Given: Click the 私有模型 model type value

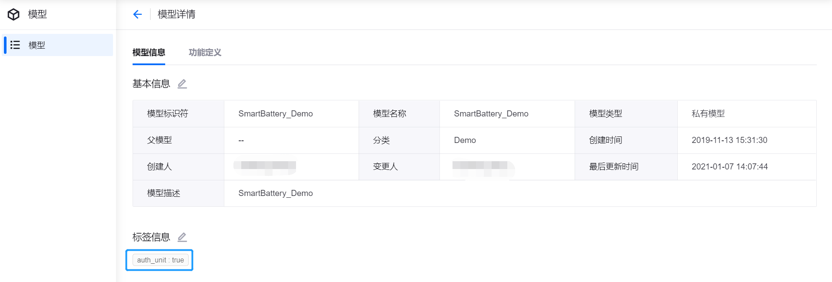Looking at the screenshot, I should click(x=708, y=114).
